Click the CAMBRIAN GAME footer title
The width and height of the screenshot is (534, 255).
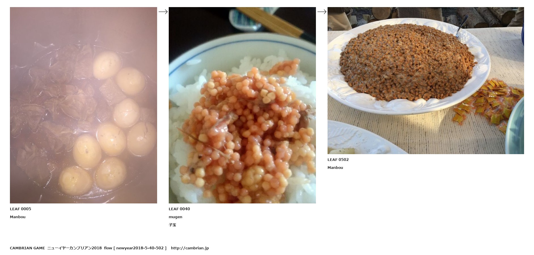click(27, 248)
